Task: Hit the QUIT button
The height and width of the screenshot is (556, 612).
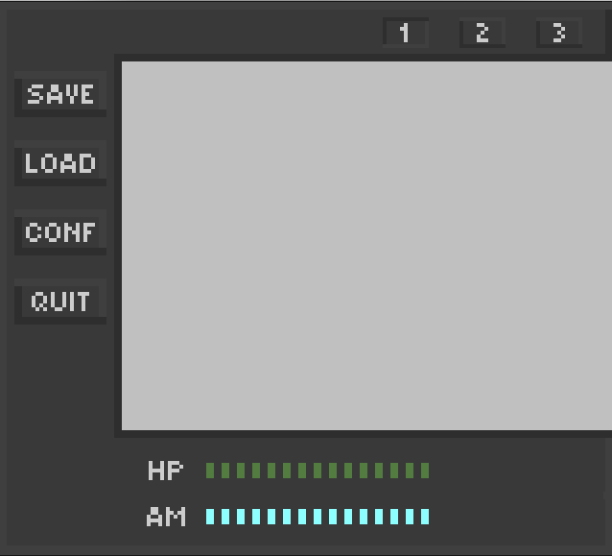Action: pos(59,302)
